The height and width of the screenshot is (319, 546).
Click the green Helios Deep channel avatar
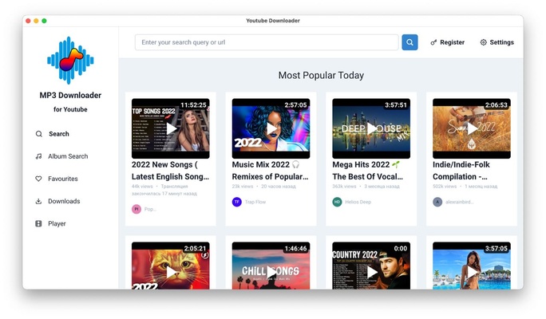[x=337, y=202]
